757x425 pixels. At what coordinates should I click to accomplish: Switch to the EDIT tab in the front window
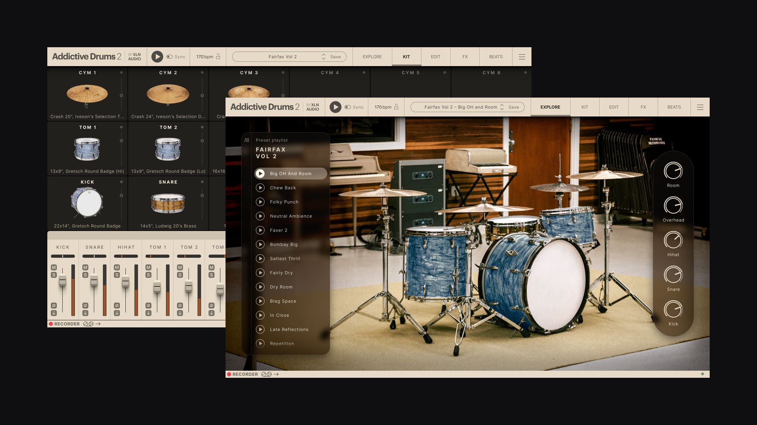point(614,107)
